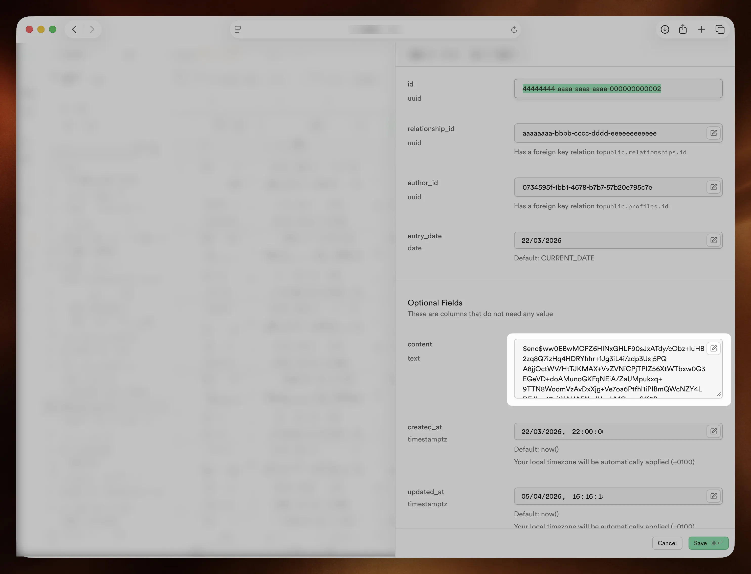Viewport: 751px width, 574px height.
Task: Open the author_id foreign key edit icon
Action: 713,187
